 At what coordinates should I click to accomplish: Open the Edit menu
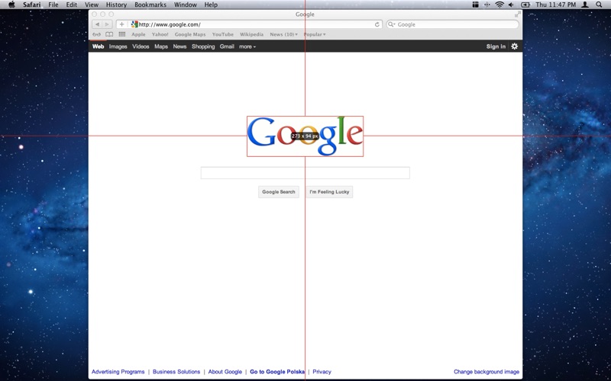tap(71, 5)
